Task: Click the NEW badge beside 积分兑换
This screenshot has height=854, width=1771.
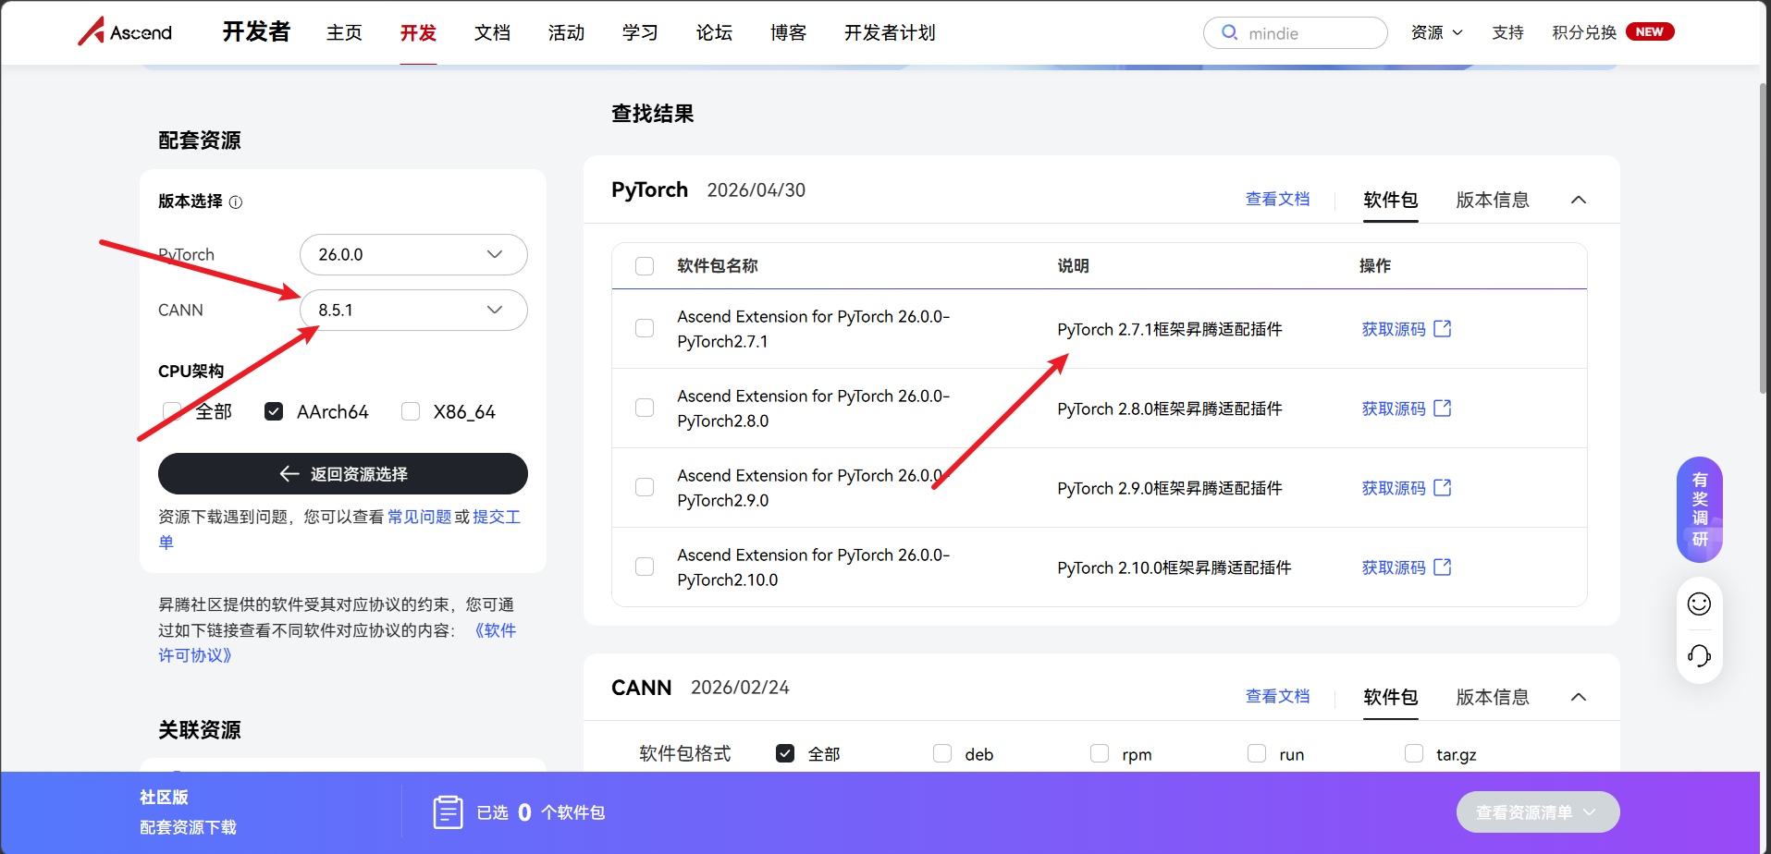Action: coord(1650,31)
